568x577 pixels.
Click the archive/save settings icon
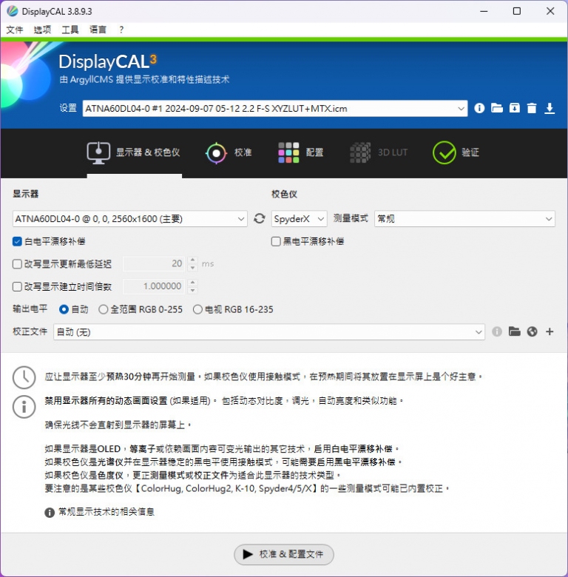(x=514, y=108)
